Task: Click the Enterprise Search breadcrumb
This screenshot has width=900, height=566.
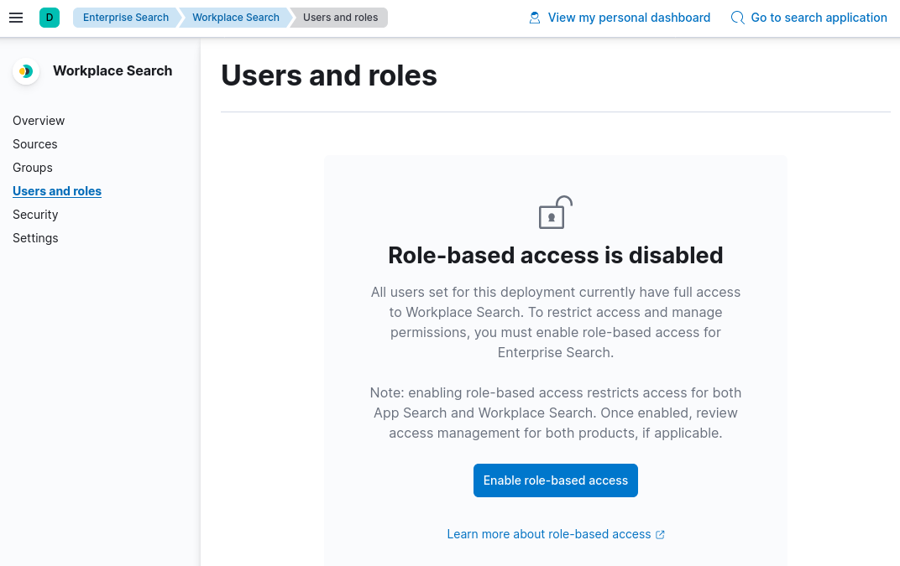Action: coord(126,17)
